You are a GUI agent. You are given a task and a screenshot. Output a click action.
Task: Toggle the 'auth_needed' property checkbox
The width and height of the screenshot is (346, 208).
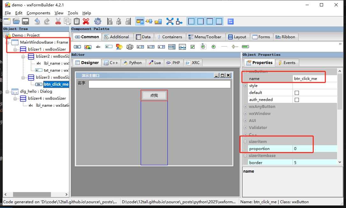point(297,100)
